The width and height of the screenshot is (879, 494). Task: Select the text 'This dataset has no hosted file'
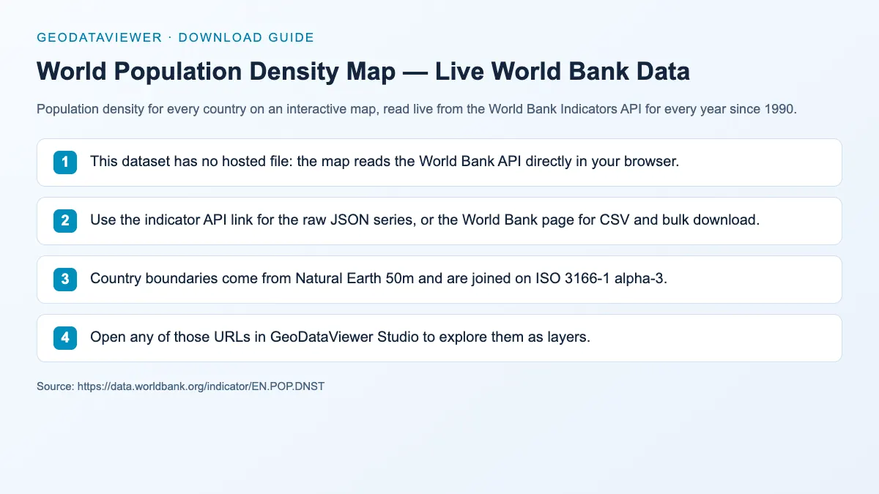[190, 162]
